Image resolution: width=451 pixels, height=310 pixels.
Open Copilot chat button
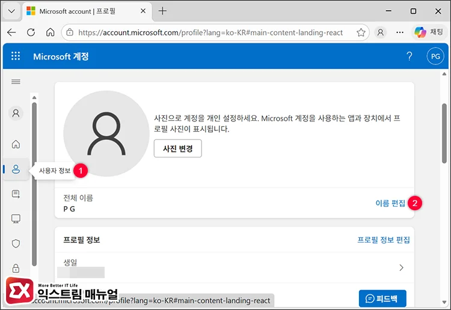(x=429, y=32)
